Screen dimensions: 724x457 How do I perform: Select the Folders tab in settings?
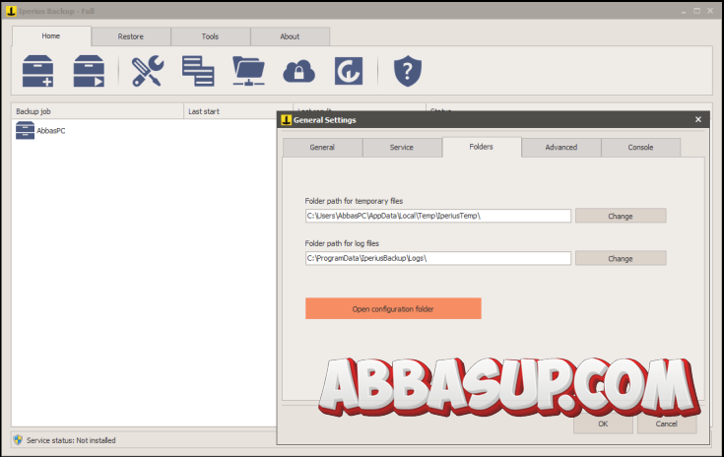point(482,147)
